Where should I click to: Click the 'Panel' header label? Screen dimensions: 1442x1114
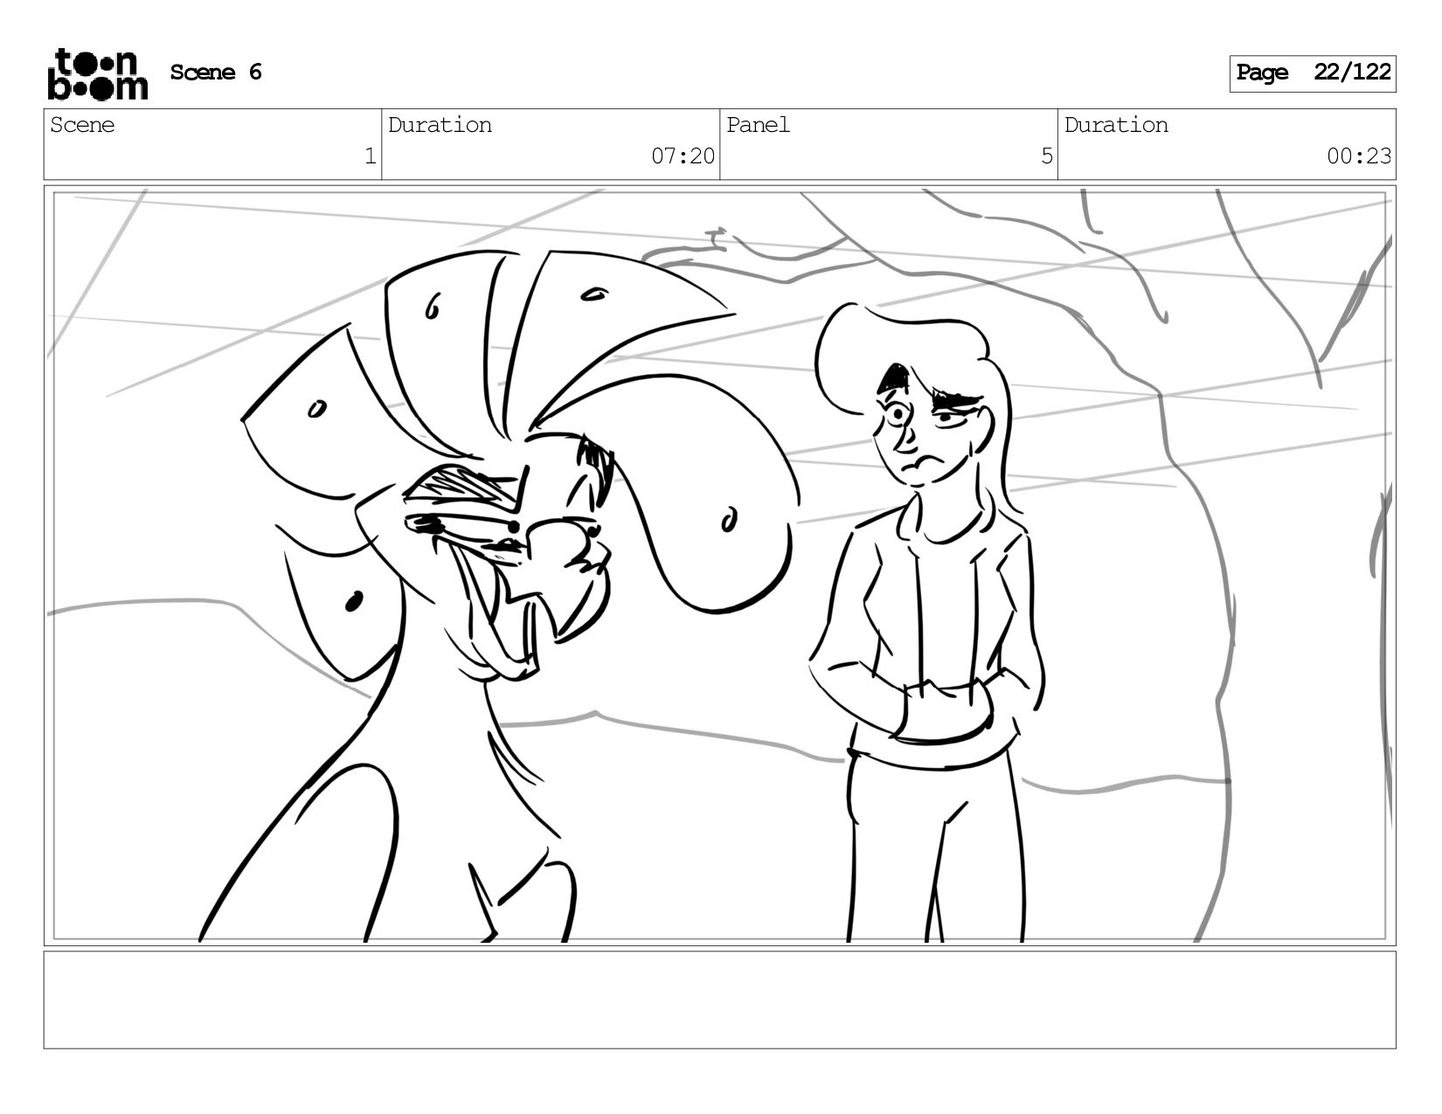point(758,125)
